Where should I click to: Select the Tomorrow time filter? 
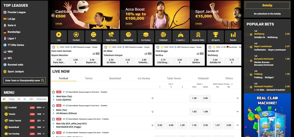click(x=41, y=99)
